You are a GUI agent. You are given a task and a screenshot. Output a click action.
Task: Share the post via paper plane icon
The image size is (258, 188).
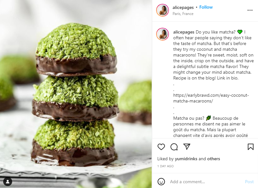[187, 147]
